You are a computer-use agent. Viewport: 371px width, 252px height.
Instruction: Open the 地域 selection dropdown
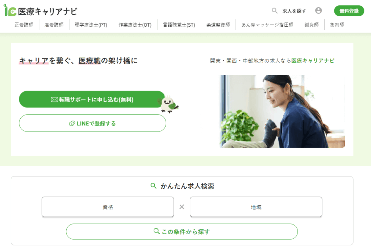point(256,207)
